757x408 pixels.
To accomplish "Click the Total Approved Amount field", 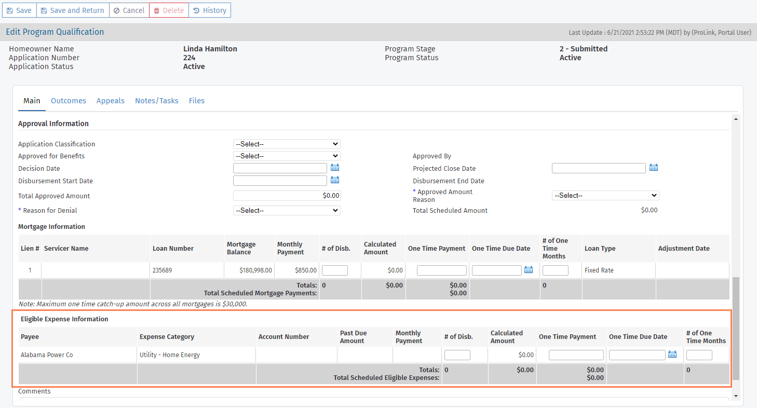I will (287, 196).
